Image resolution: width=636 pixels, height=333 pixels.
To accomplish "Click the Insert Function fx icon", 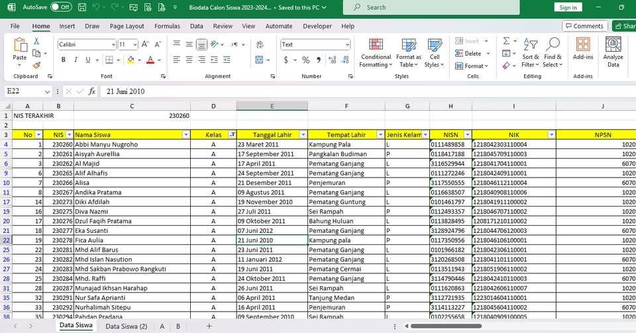I will tap(92, 91).
